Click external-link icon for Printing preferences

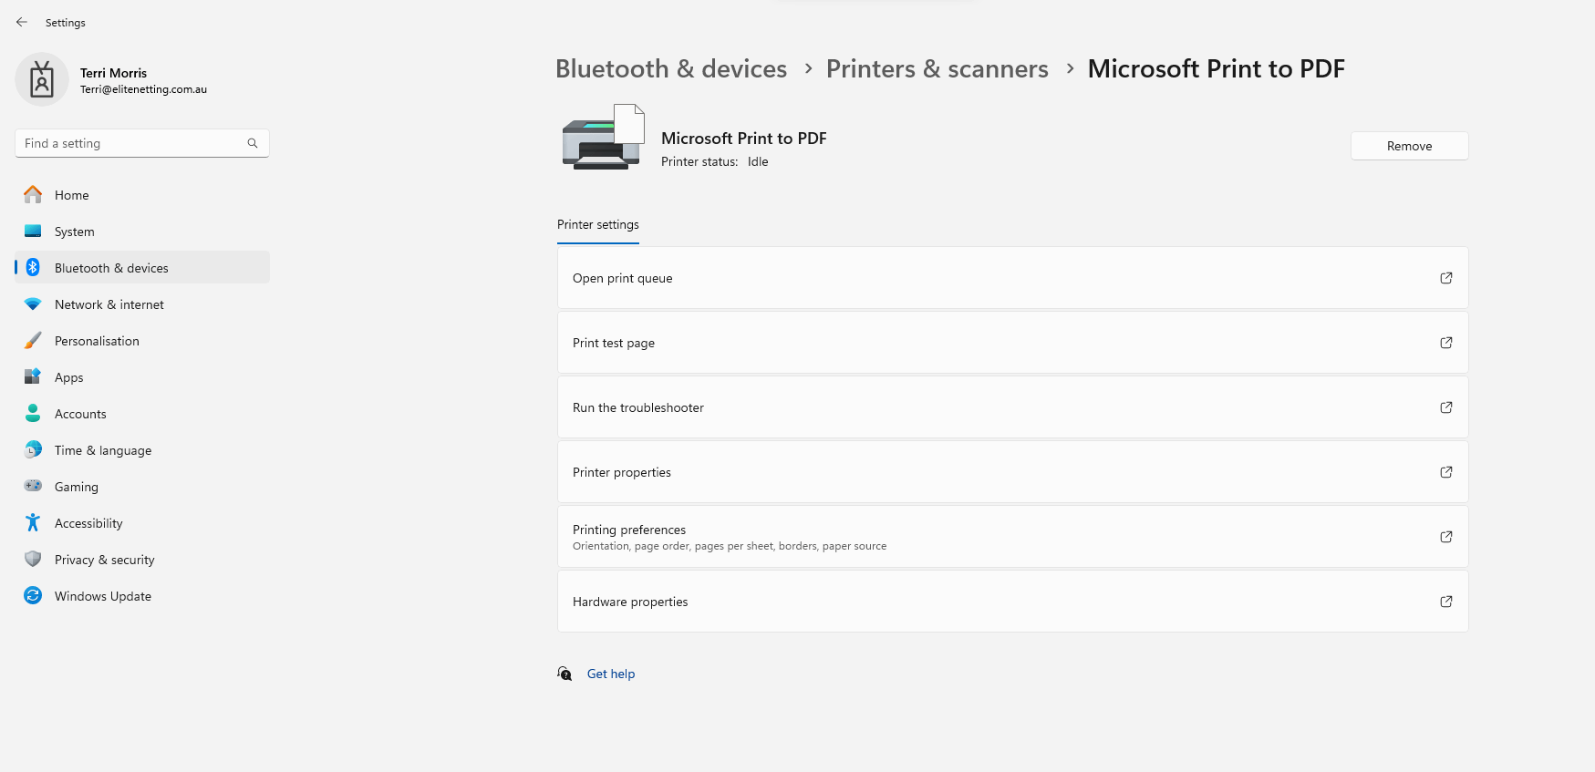click(1446, 537)
